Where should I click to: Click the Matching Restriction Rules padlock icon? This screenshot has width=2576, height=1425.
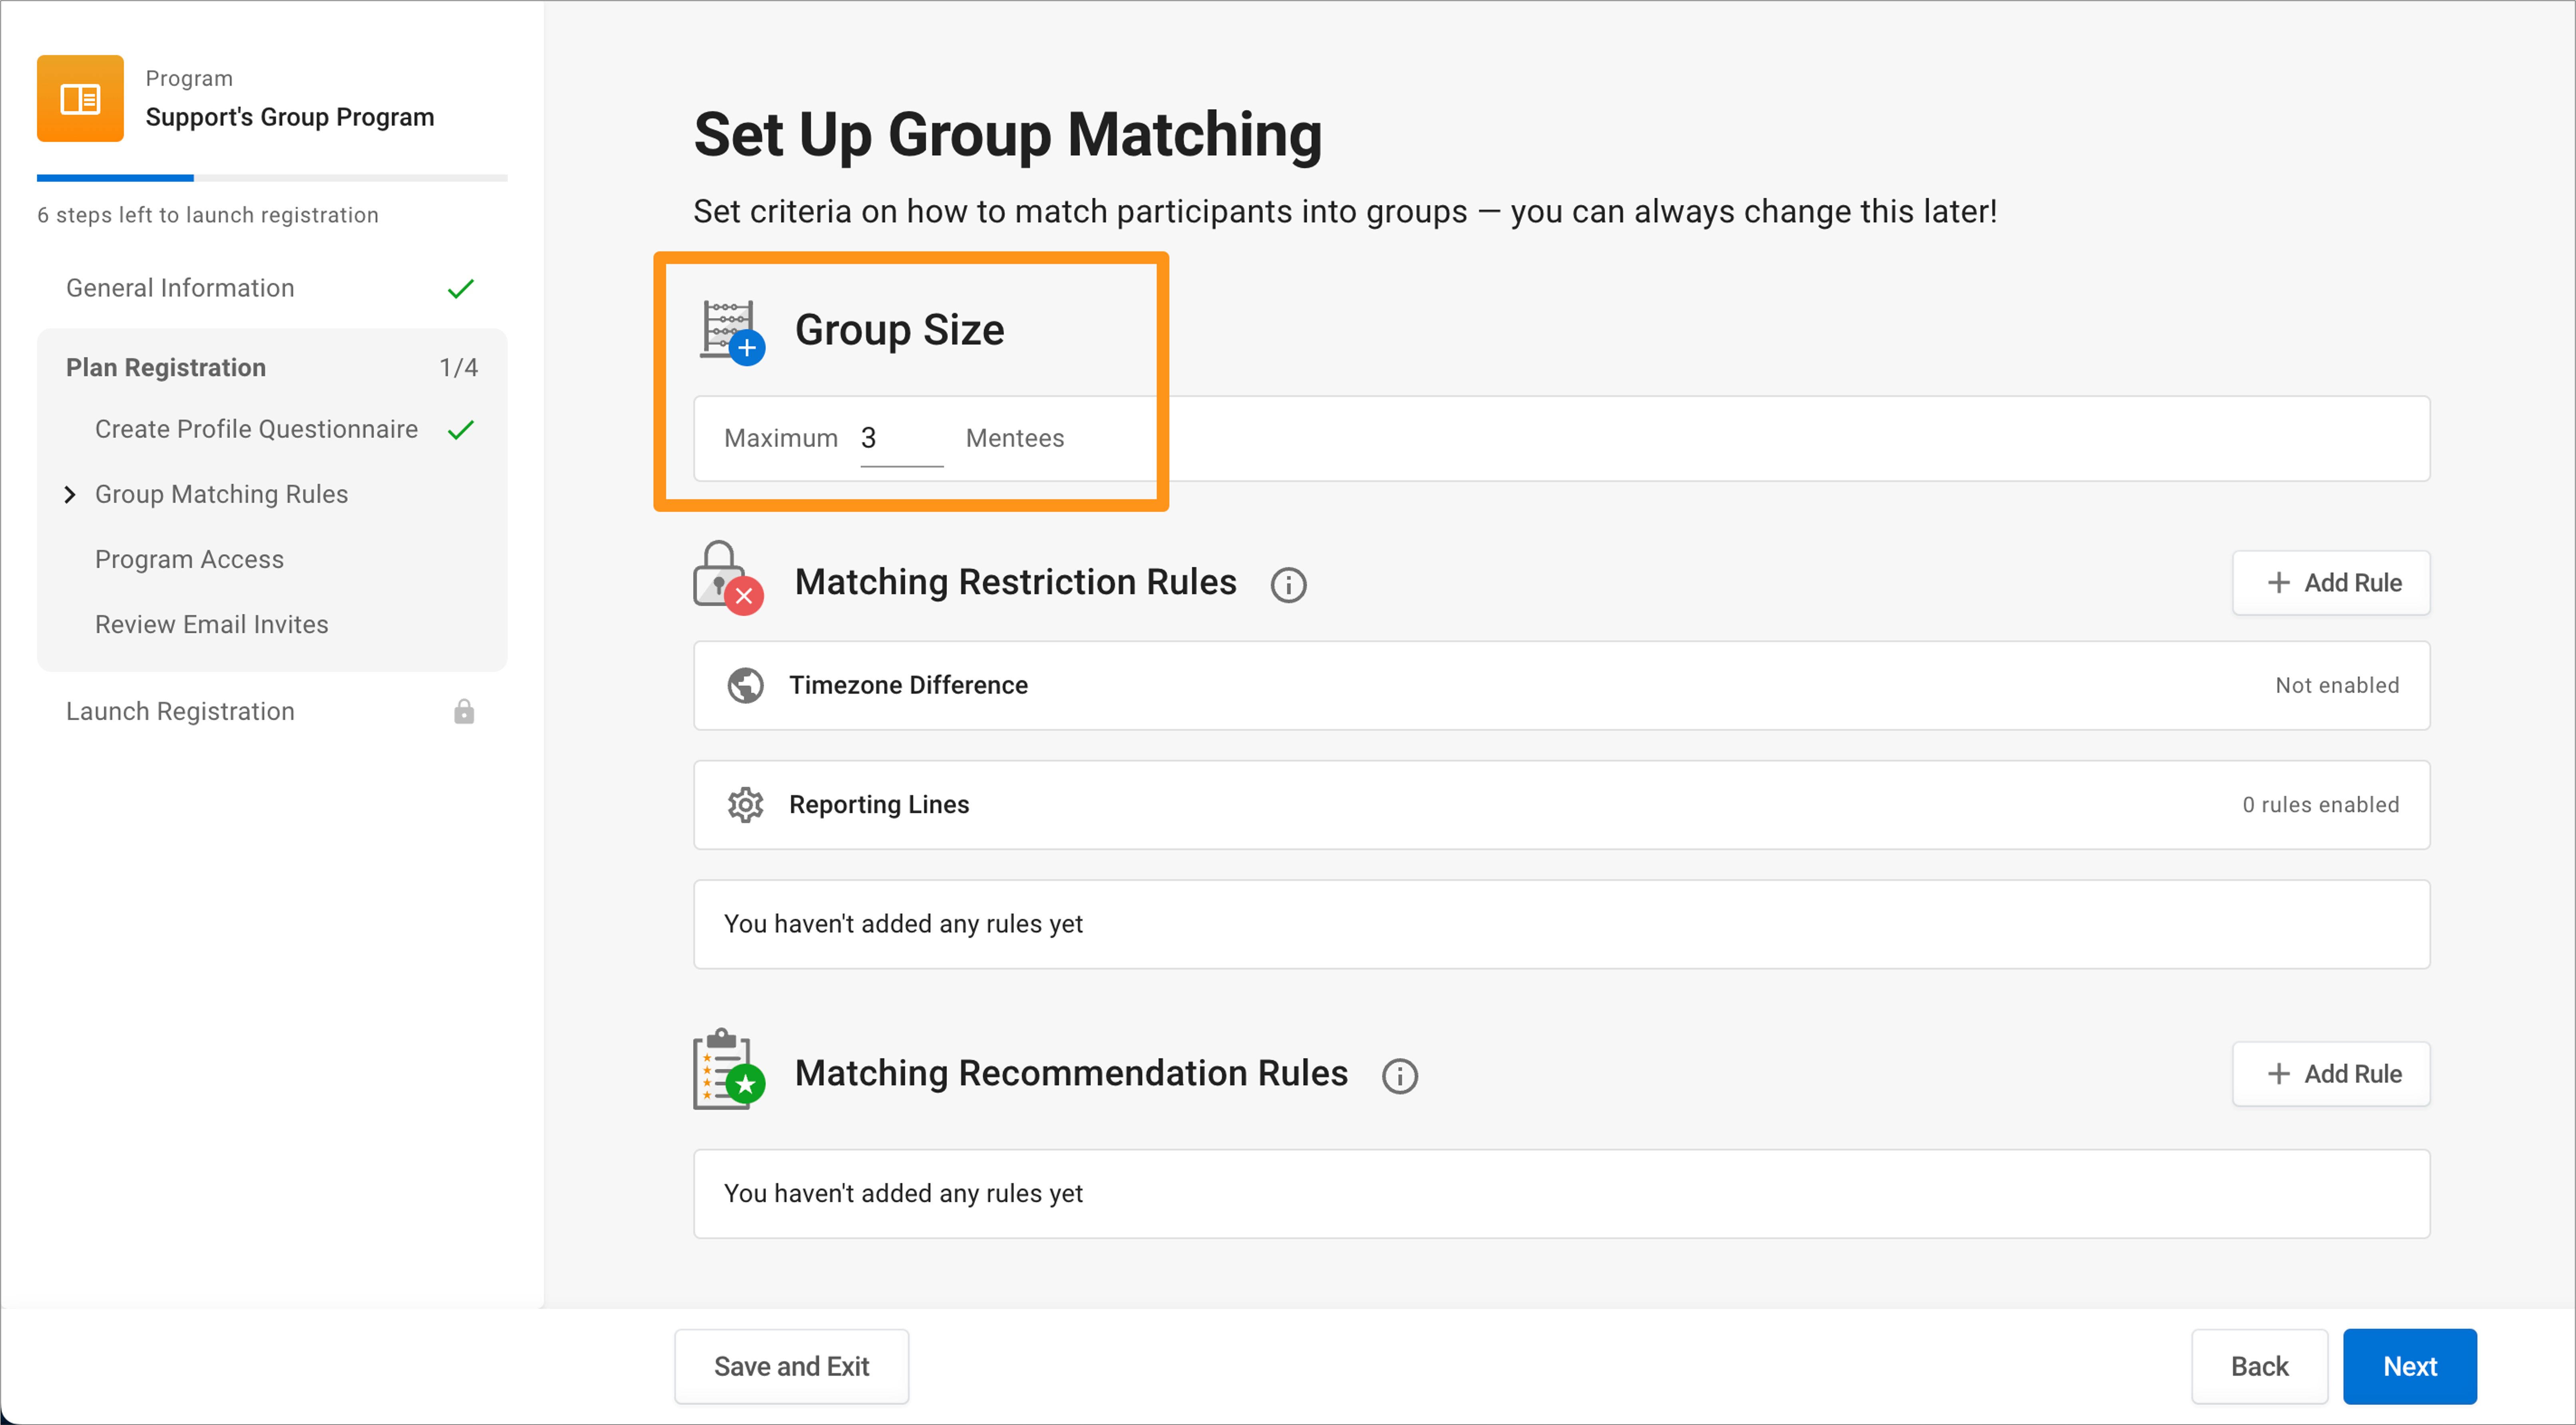[x=728, y=578]
